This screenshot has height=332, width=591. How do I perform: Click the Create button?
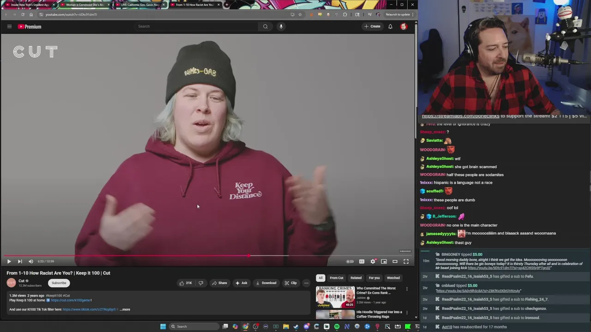point(372,26)
